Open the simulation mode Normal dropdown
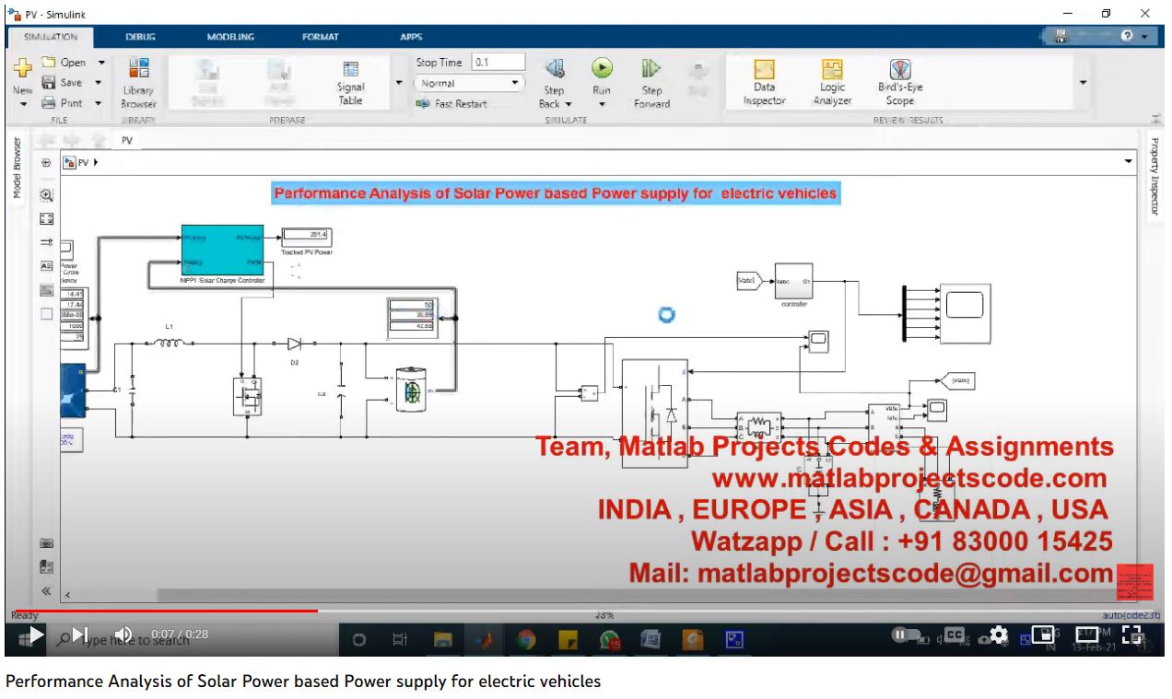The image size is (1172, 699). (468, 83)
